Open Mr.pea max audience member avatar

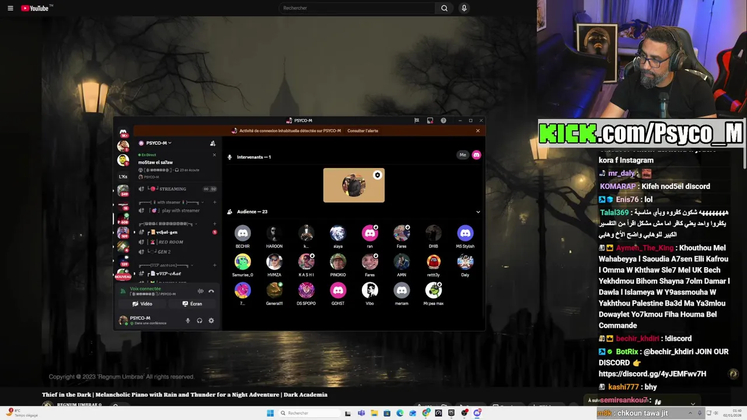pos(433,290)
